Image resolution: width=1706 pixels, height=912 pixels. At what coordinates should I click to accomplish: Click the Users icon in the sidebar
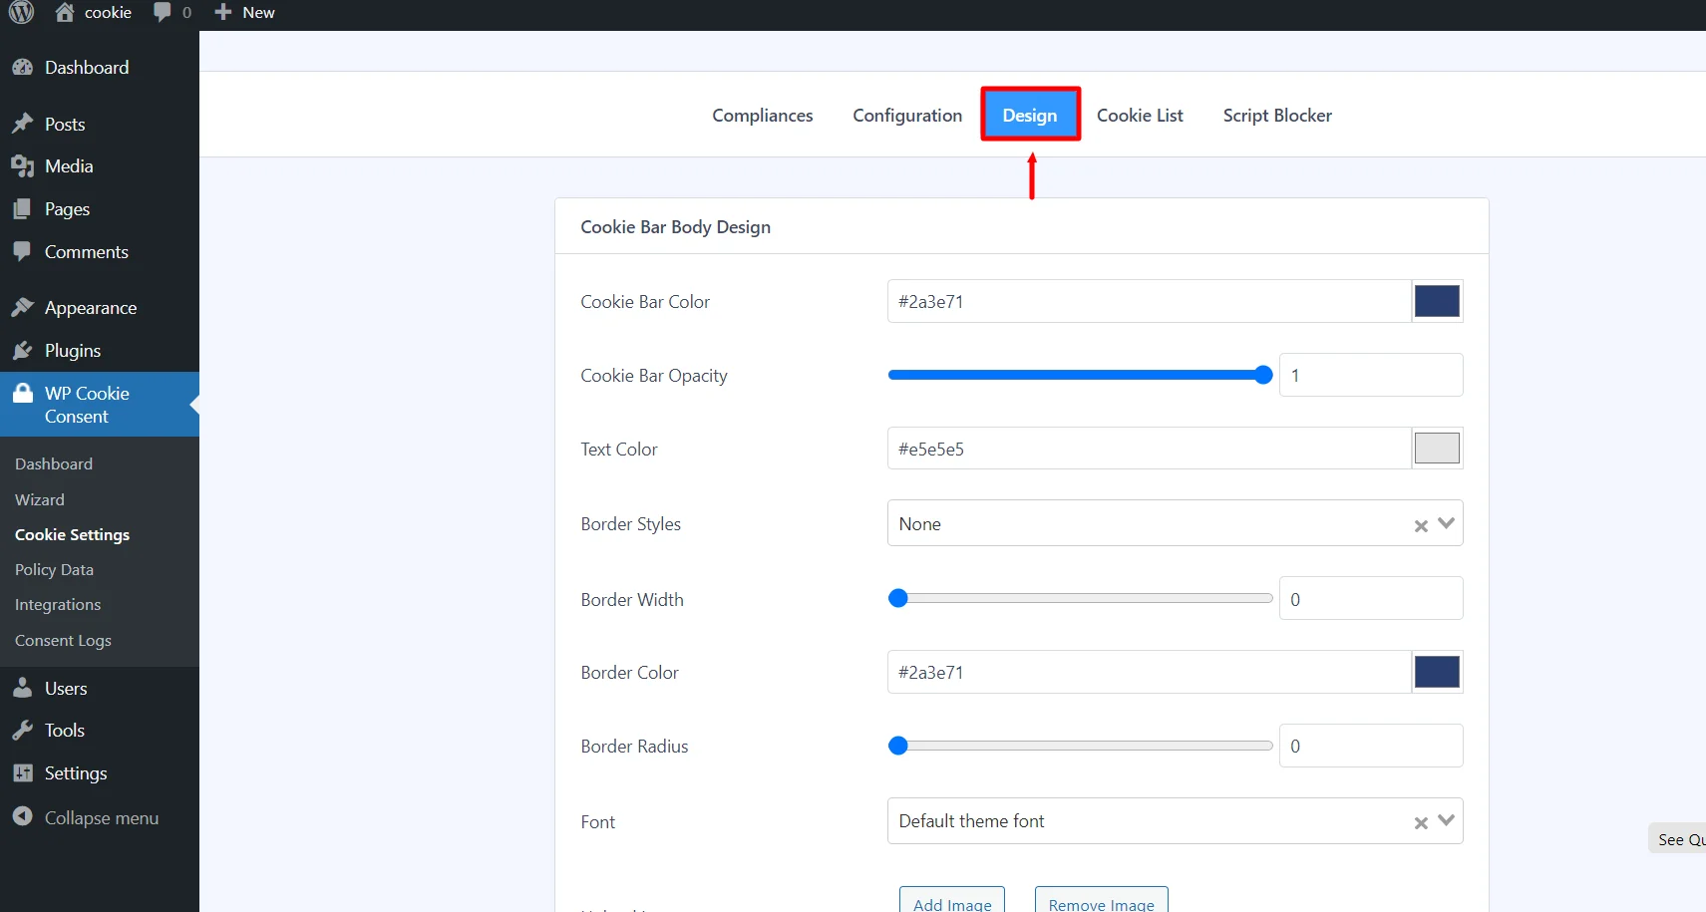pos(24,688)
